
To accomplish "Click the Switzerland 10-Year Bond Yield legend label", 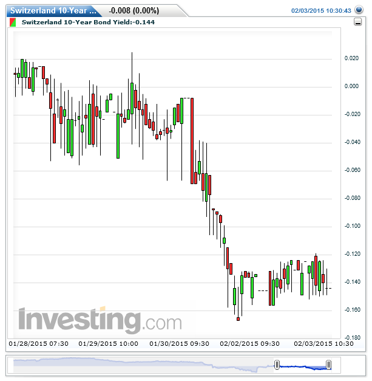I will tap(88, 22).
